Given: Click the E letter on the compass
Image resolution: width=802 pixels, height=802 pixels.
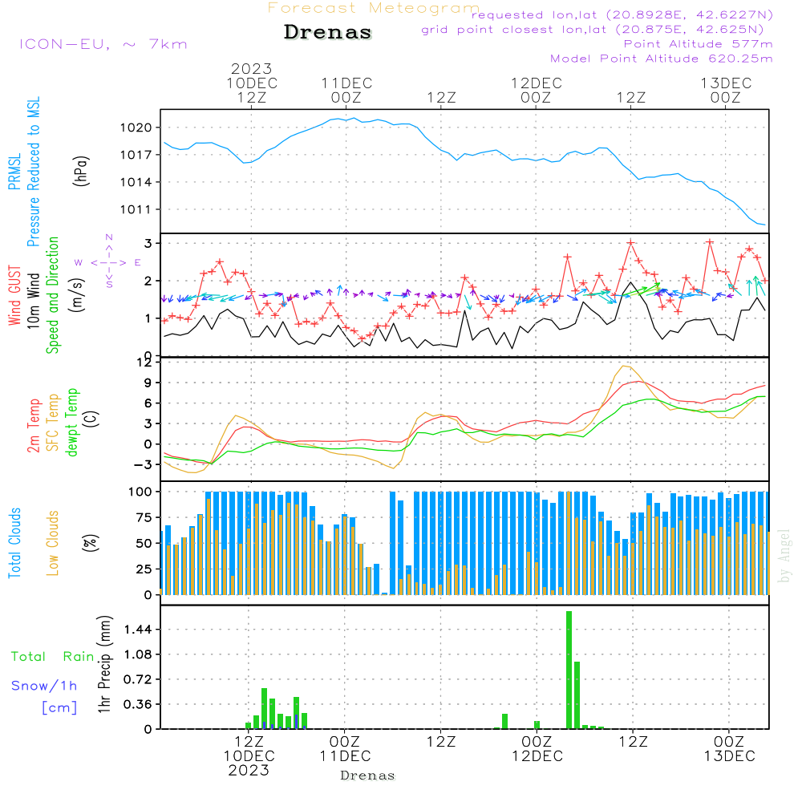Looking at the screenshot, I should (x=137, y=262).
